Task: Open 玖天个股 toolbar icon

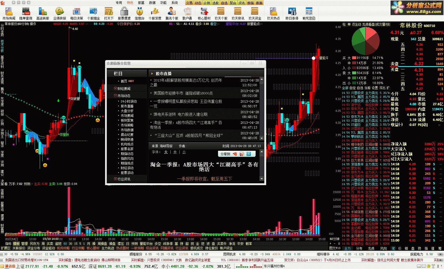Action: [221, 13]
